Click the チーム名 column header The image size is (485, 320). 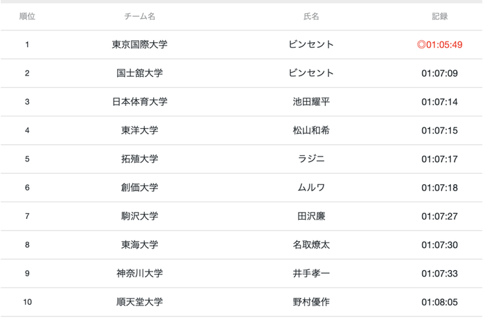pyautogui.click(x=139, y=16)
